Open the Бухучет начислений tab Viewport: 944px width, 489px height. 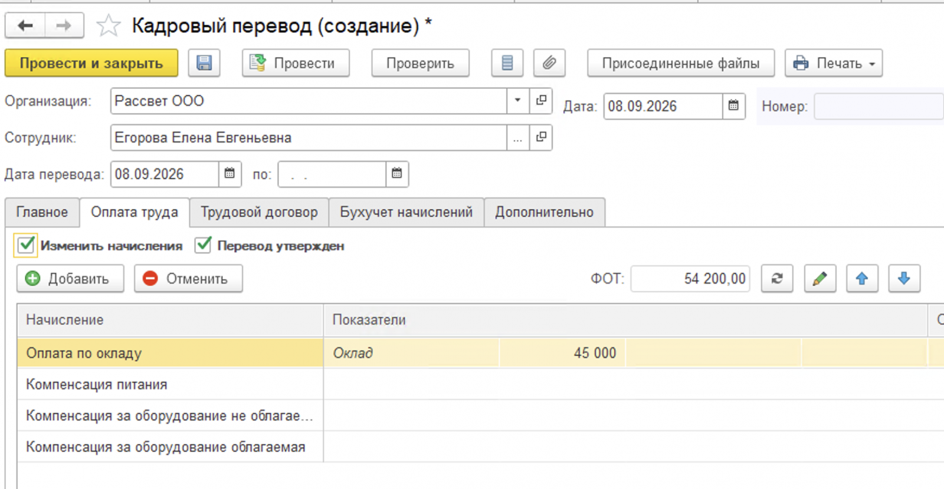[406, 212]
